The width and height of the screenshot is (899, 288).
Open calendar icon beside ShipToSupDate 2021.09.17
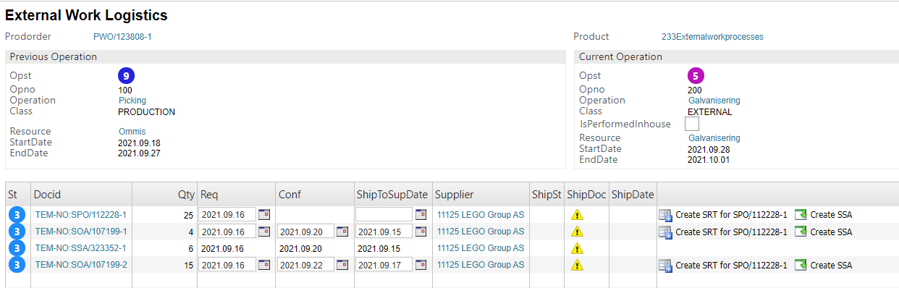[x=420, y=265]
